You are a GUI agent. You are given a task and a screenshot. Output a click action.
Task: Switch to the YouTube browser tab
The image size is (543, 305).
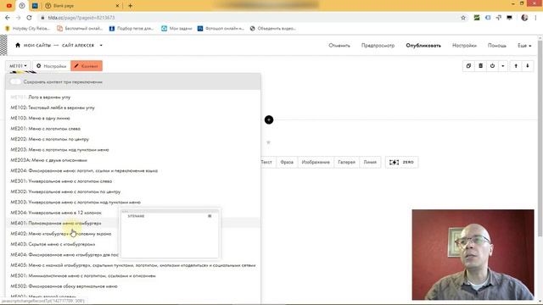pyautogui.click(x=9, y=6)
